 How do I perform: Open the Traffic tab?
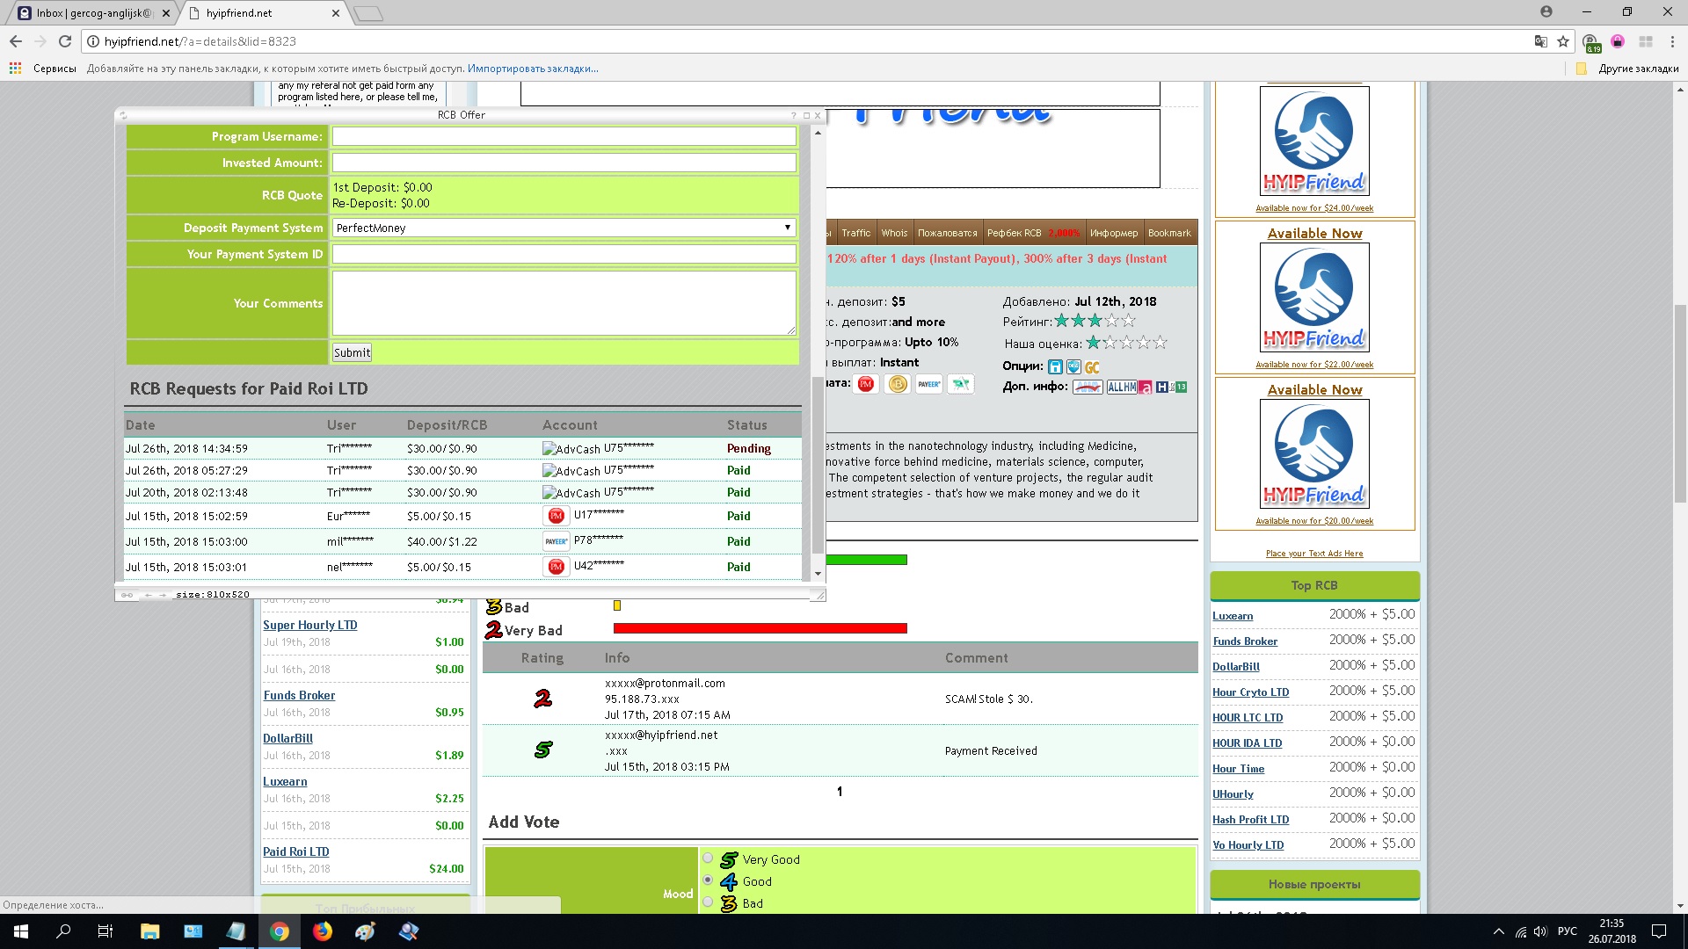pyautogui.click(x=855, y=233)
